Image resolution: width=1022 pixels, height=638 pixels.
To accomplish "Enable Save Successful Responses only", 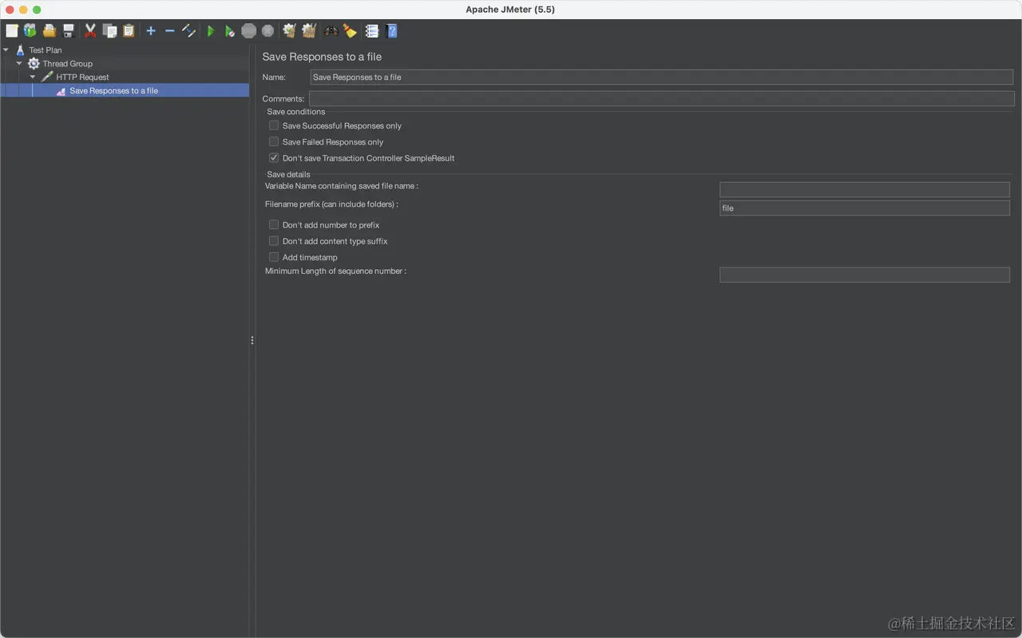I will [x=274, y=125].
